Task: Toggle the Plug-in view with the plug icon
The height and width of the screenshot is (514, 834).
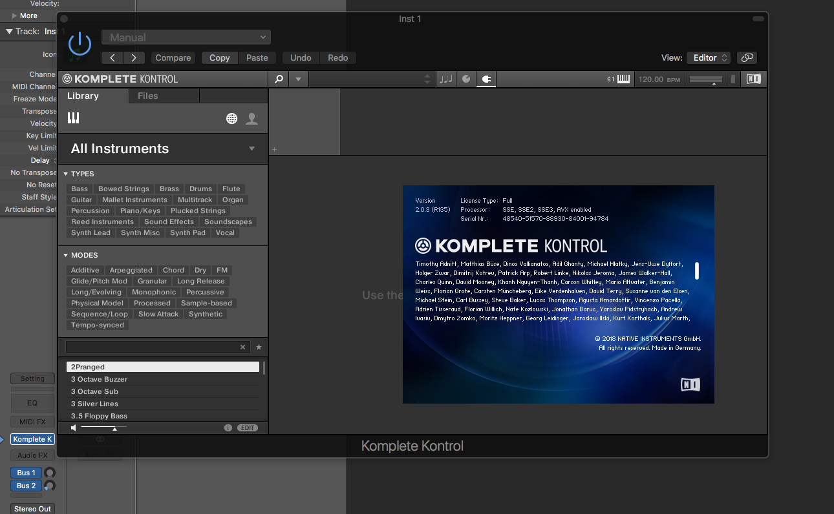Action: tap(486, 79)
